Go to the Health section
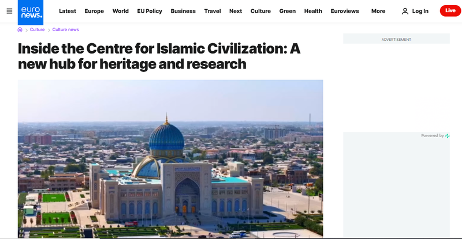The height and width of the screenshot is (239, 462). point(313,11)
